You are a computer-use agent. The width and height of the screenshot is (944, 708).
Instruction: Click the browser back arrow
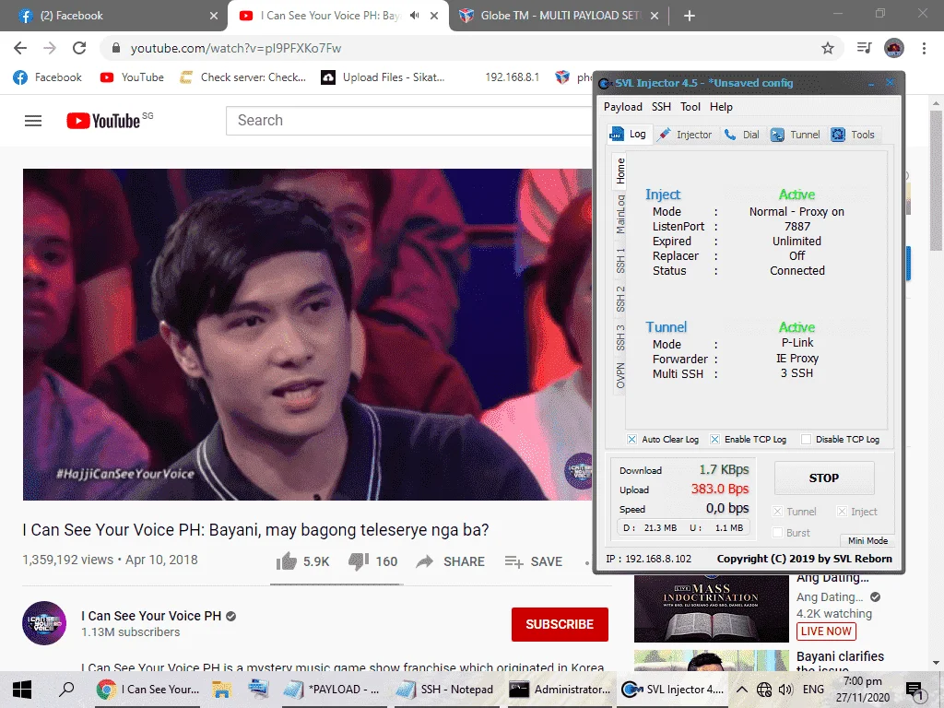pos(20,48)
